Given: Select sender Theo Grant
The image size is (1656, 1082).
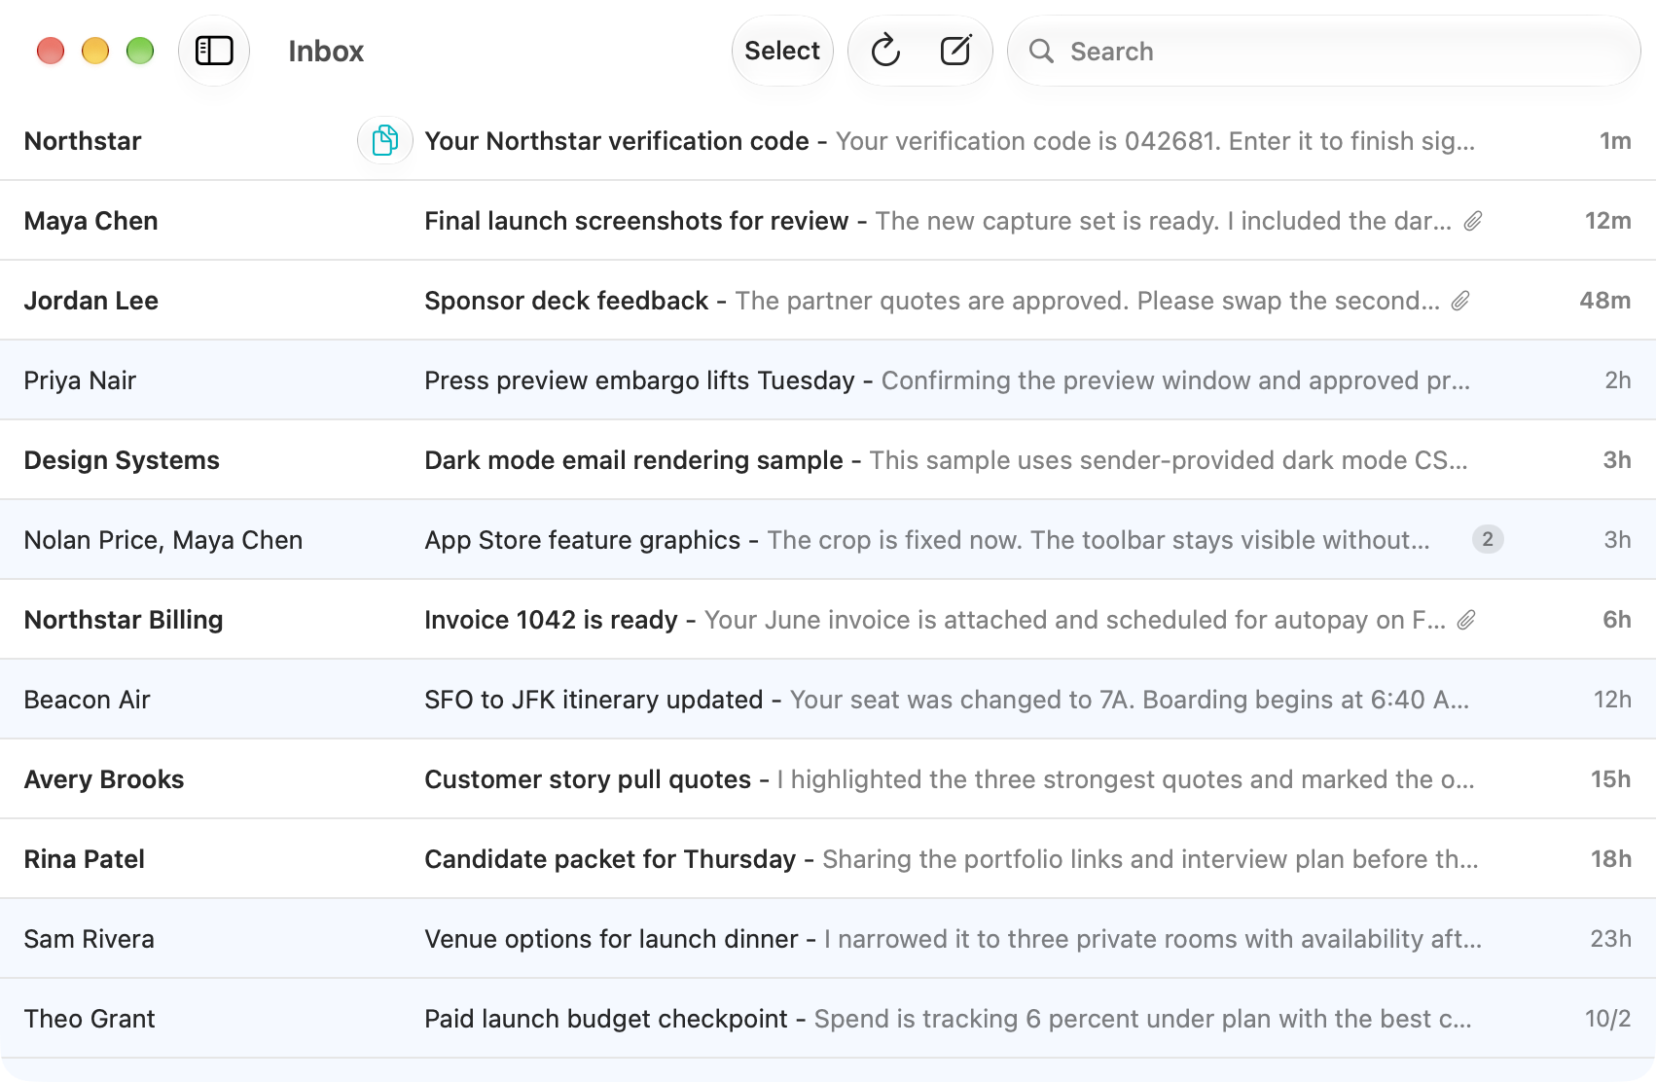Looking at the screenshot, I should pos(90,1019).
